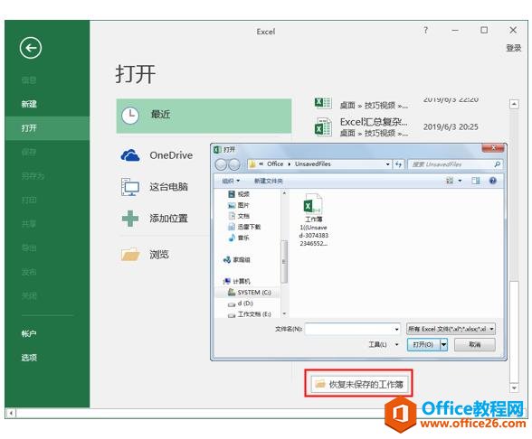Expand the file name dropdown arrow
The width and height of the screenshot is (532, 439).
(x=396, y=329)
